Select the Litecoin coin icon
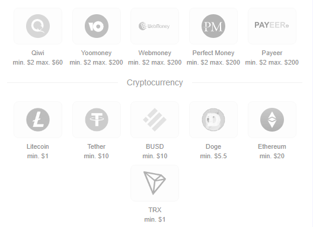This screenshot has height=227, width=313. click(x=38, y=120)
